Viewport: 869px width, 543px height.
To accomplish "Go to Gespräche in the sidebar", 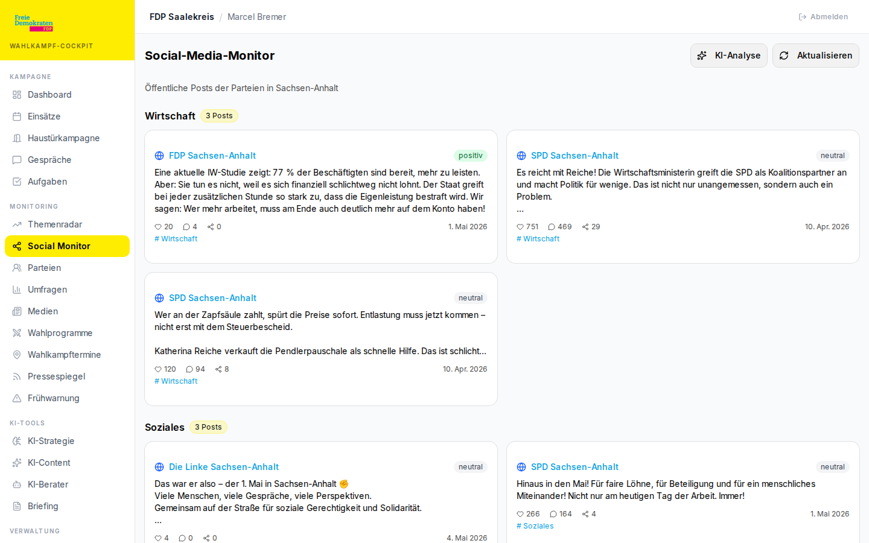I will (x=67, y=160).
